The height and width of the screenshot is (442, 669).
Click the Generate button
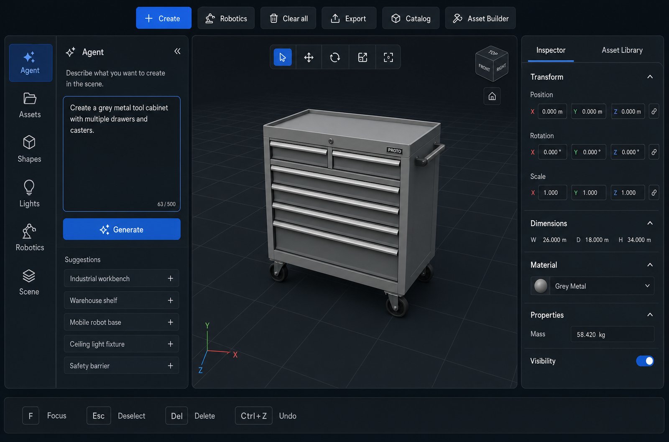[122, 229]
